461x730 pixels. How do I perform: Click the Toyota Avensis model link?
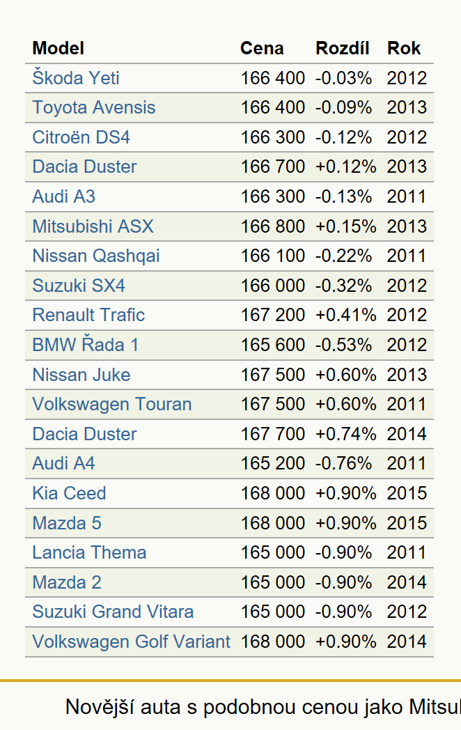93,107
